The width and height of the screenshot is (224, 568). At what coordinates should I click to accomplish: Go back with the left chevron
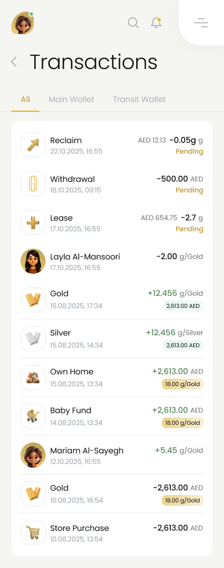point(14,62)
